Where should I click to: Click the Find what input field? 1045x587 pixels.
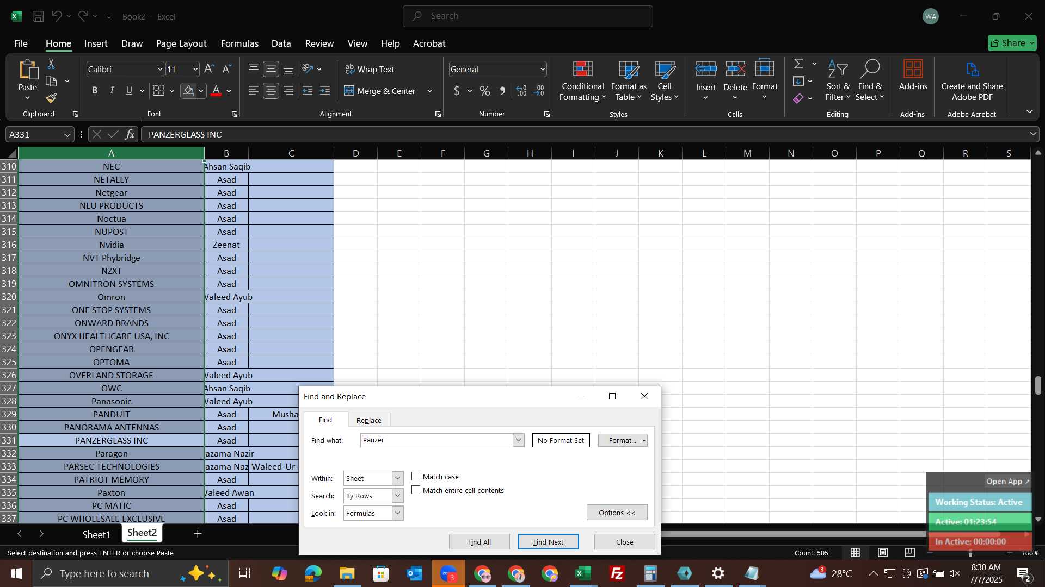pos(437,440)
